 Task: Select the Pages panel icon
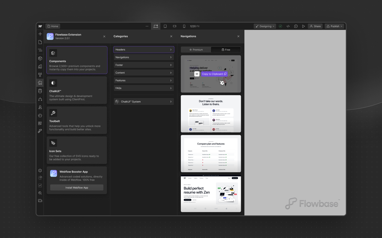click(40, 42)
